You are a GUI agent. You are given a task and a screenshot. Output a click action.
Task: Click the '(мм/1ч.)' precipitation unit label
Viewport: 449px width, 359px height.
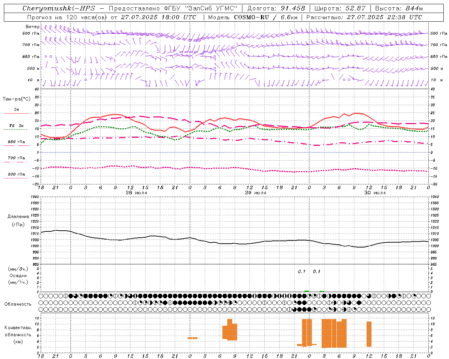(18, 282)
